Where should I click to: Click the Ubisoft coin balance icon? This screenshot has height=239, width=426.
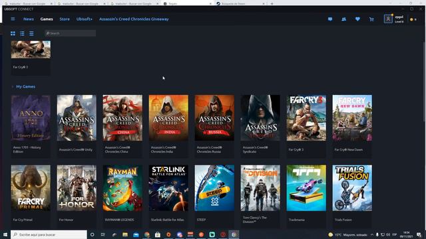(x=411, y=19)
